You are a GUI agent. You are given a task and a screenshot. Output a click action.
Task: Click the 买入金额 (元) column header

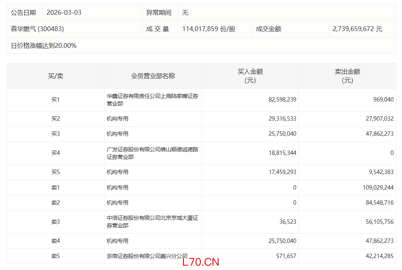click(250, 76)
